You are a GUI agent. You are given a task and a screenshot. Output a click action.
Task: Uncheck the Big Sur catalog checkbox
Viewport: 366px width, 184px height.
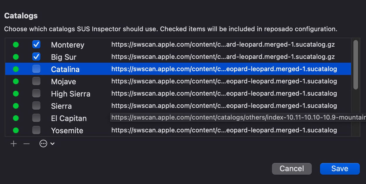click(36, 57)
